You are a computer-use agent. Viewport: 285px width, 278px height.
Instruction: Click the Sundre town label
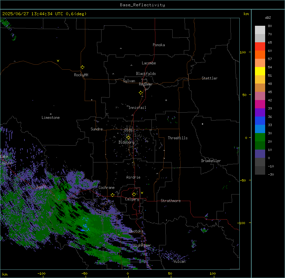(97, 129)
